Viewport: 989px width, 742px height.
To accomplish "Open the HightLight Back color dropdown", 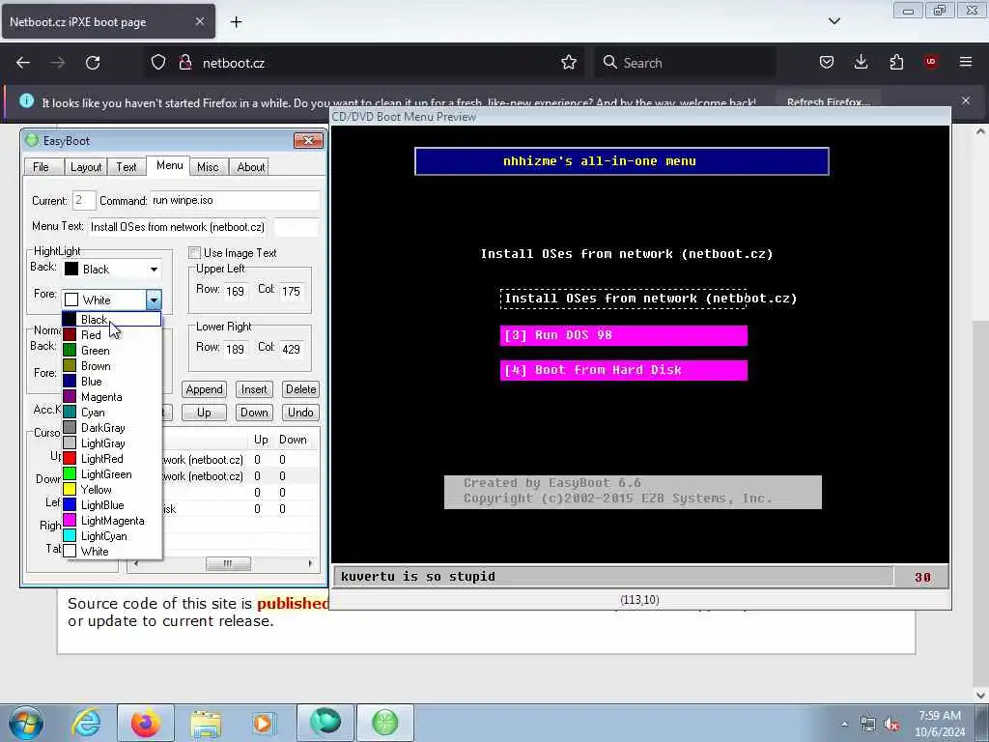I will 154,270.
